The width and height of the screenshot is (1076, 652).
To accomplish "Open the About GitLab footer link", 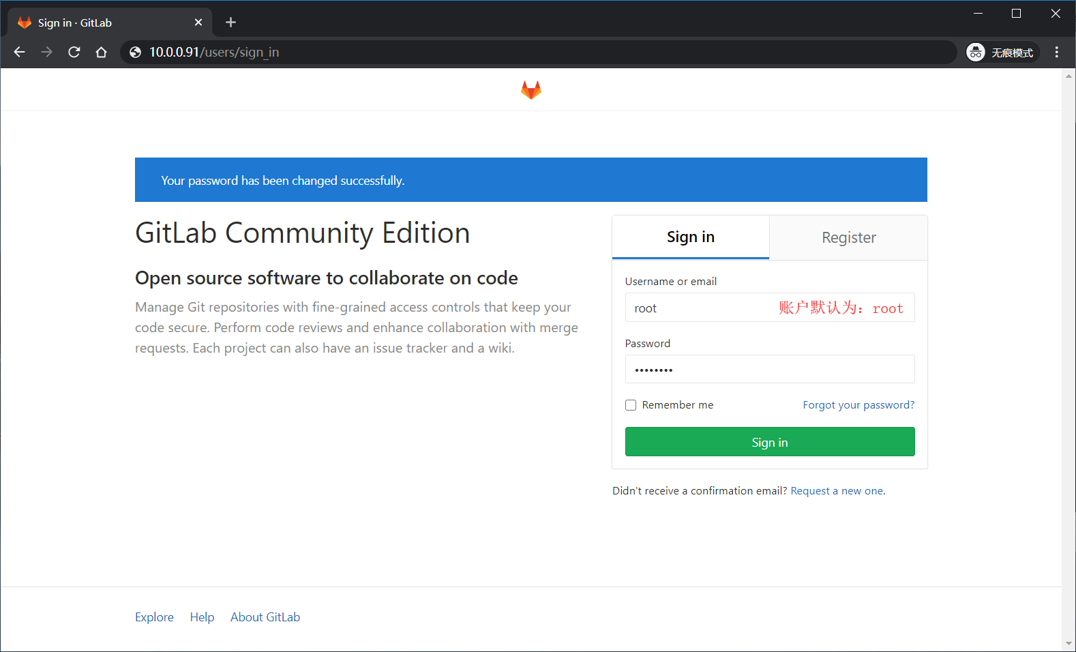I will [x=265, y=617].
